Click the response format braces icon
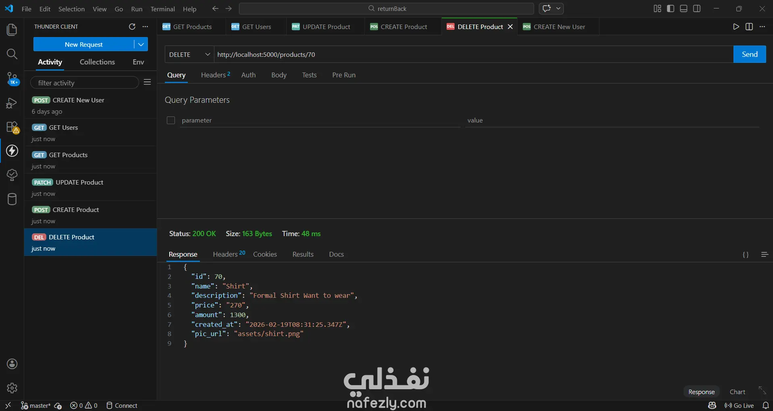The image size is (773, 411). point(746,255)
